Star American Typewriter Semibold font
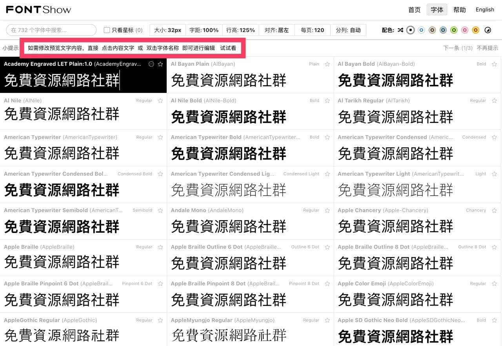Viewport: 502px width, 346px height. tap(160, 211)
